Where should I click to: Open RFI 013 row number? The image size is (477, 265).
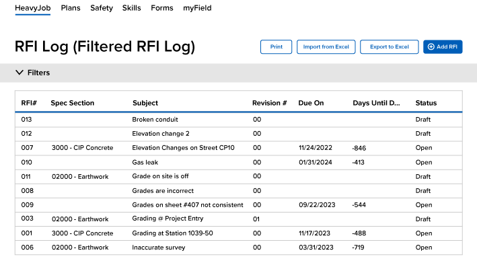tap(26, 120)
